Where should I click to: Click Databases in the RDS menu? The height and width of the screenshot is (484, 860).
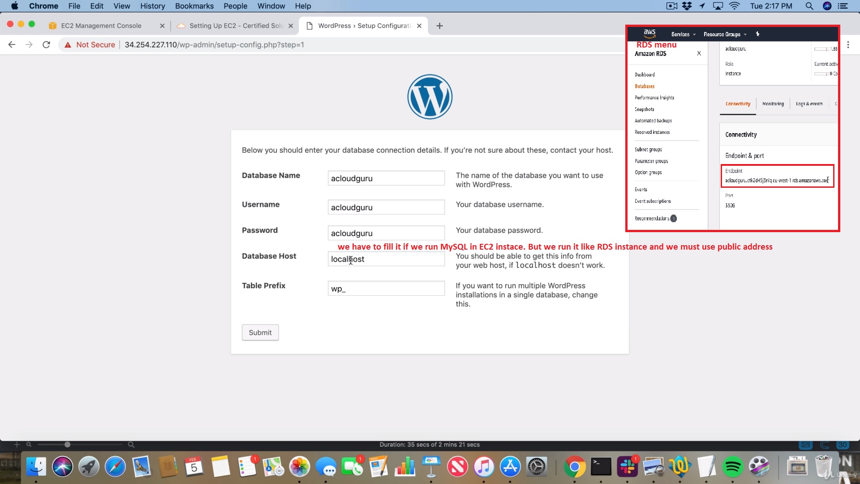pyautogui.click(x=645, y=86)
